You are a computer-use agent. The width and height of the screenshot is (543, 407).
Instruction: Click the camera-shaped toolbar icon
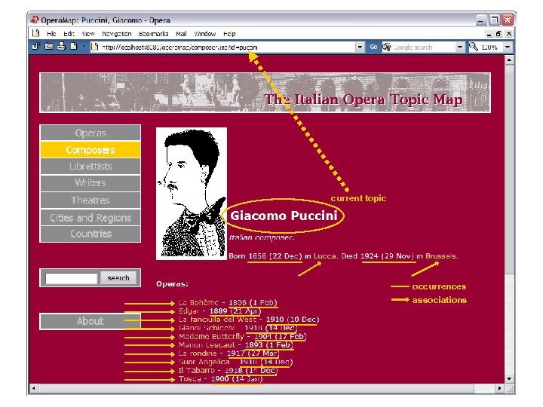(49, 47)
